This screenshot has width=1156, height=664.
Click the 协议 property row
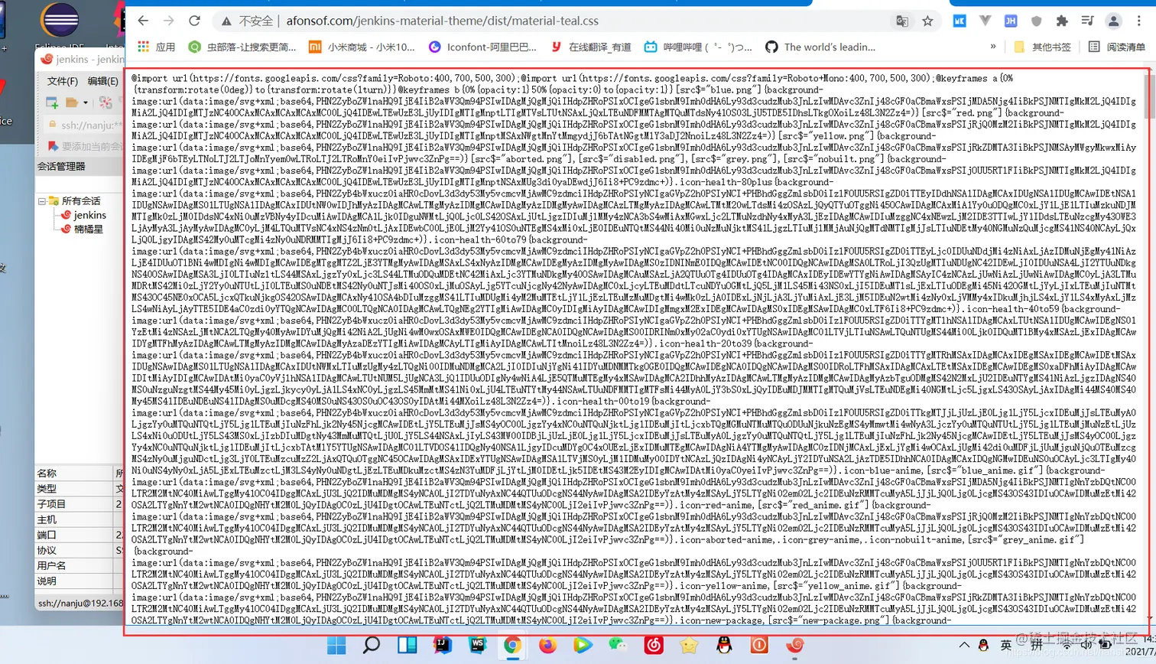(x=80, y=550)
